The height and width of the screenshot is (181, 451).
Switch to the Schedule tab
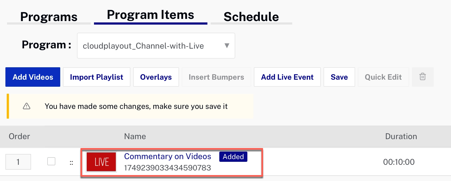[251, 17]
